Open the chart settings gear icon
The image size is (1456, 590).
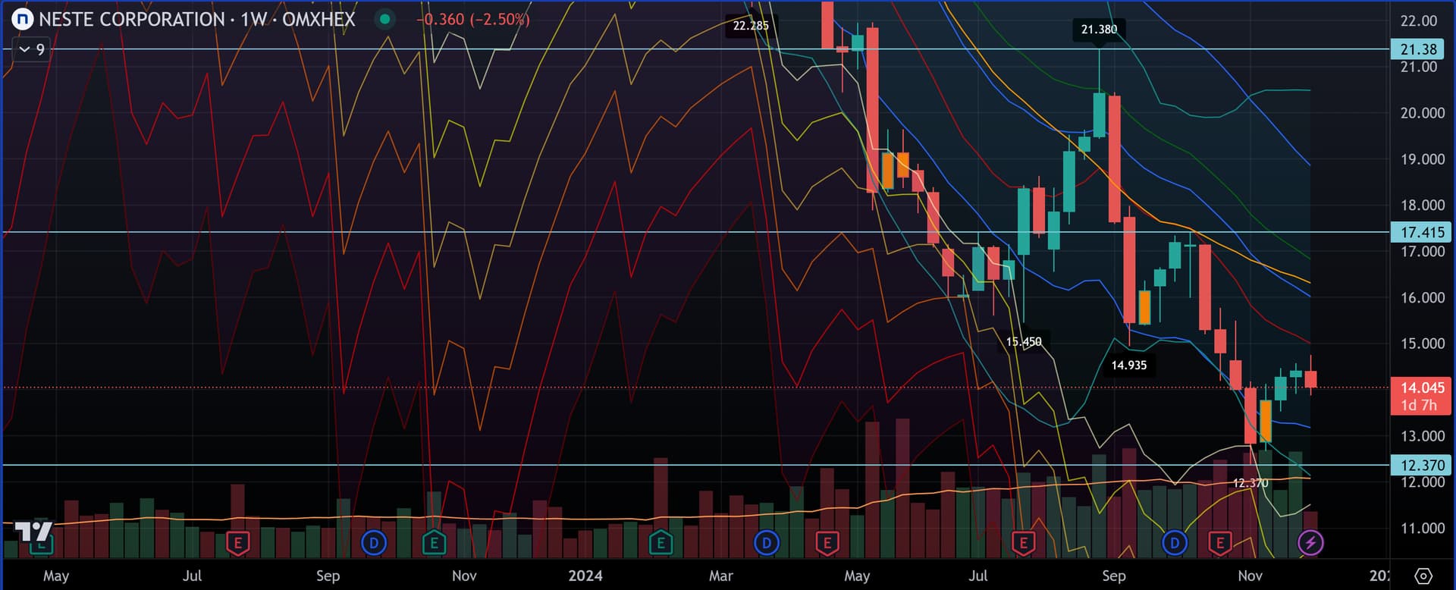[x=1423, y=576]
